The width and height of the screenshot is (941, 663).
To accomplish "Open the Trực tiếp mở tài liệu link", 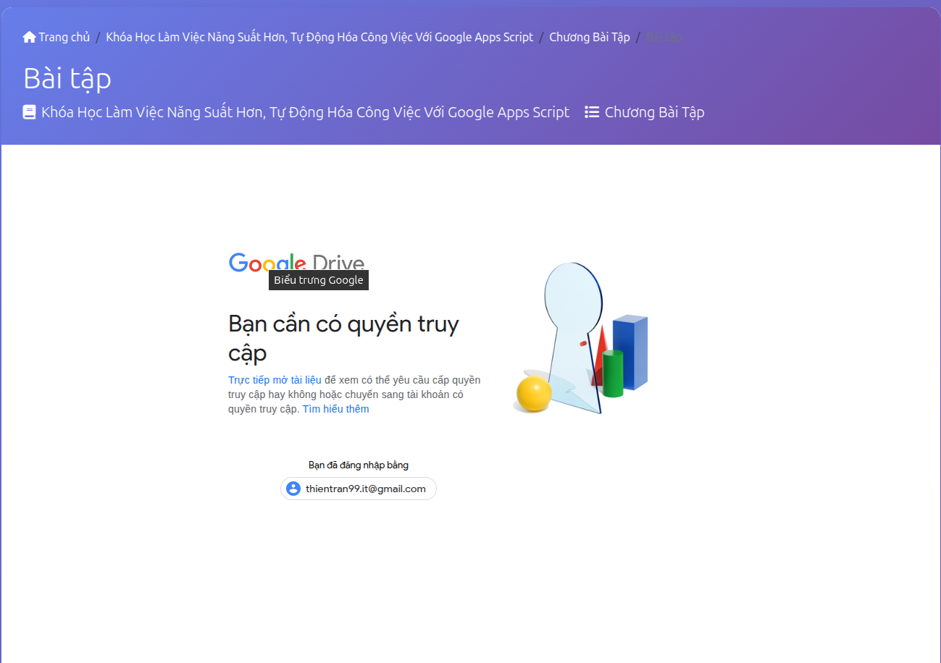I will pos(275,380).
